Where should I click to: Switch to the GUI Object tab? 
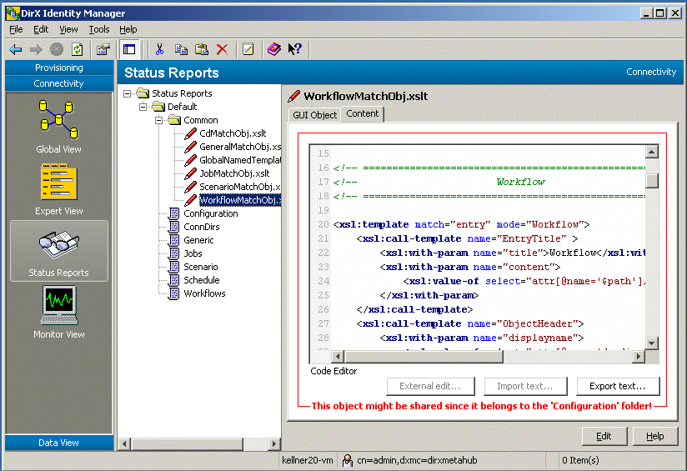click(314, 115)
